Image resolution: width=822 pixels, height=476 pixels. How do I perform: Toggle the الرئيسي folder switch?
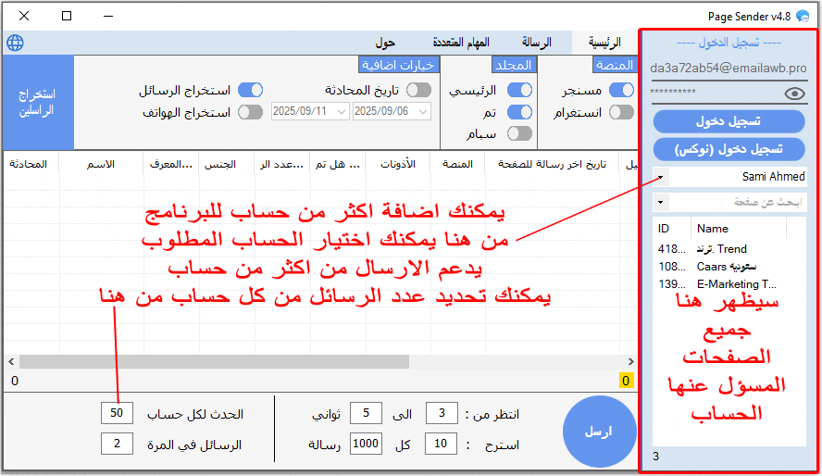coord(519,90)
